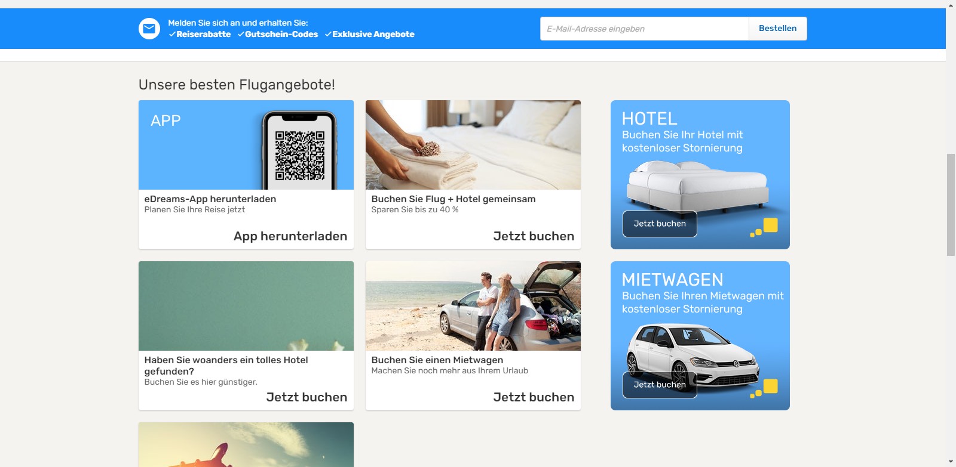Click the white bed image in Hotel banner
Viewport: 956px width, 467px height.
click(697, 185)
